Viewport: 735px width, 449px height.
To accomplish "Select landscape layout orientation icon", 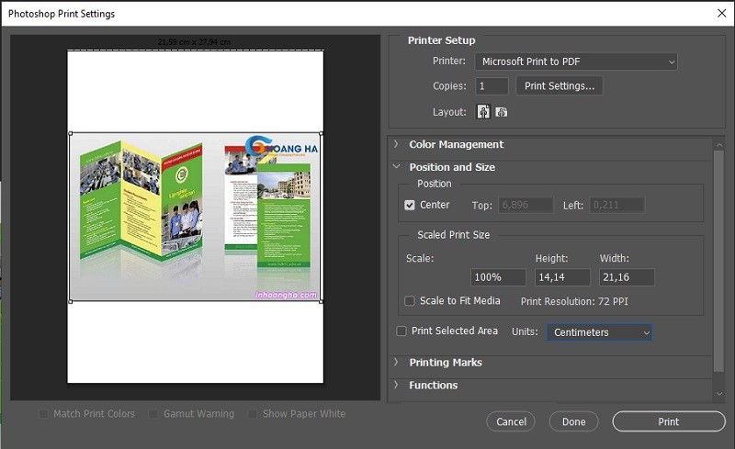I will click(501, 112).
